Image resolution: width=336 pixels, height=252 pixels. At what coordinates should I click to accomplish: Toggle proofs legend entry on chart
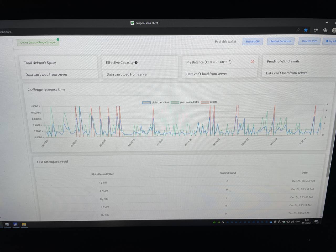coord(209,102)
